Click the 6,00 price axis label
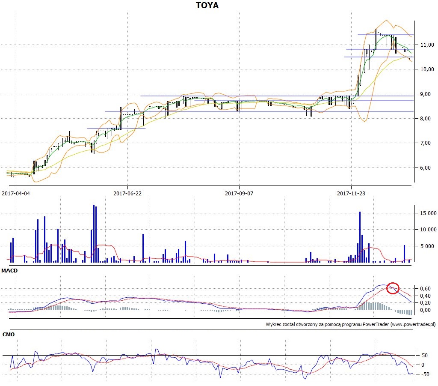The width and height of the screenshot is (438, 386). [x=426, y=168]
